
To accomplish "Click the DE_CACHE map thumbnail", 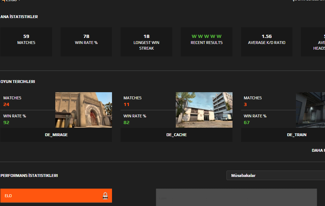I will point(204,110).
